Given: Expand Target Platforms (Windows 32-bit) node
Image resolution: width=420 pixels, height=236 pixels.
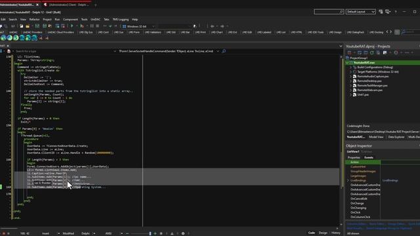Looking at the screenshot, I should coord(350,71).
